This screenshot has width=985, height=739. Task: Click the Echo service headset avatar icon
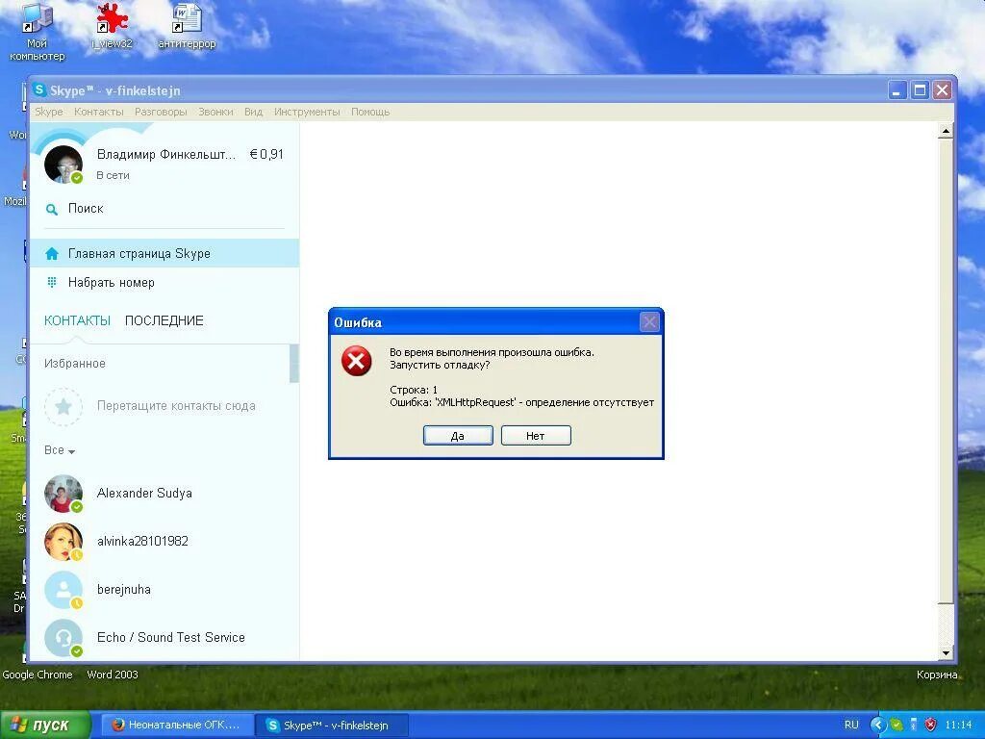pos(63,638)
